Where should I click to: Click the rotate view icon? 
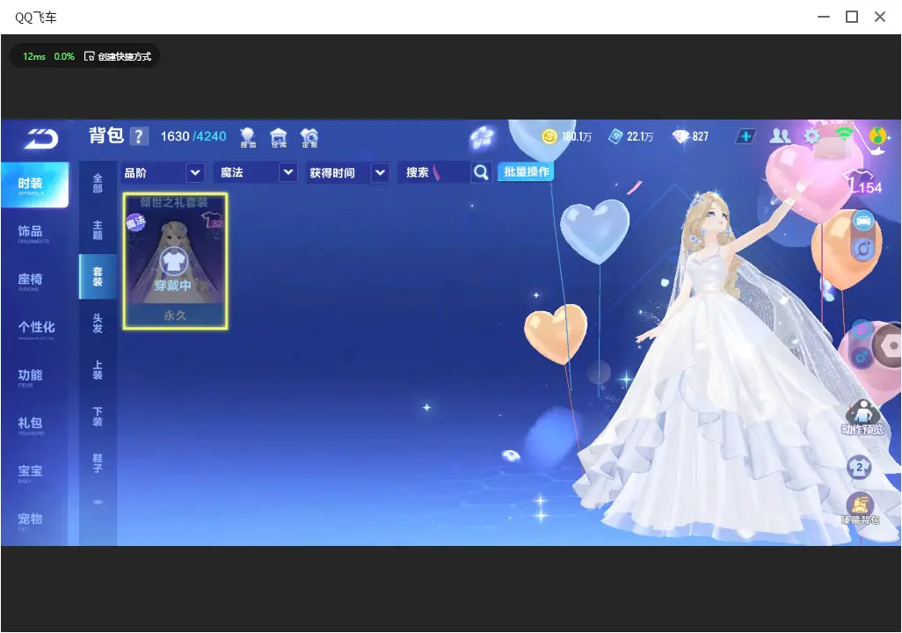pos(863,249)
